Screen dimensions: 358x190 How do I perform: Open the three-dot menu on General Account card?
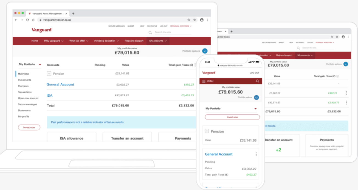pos(256,154)
